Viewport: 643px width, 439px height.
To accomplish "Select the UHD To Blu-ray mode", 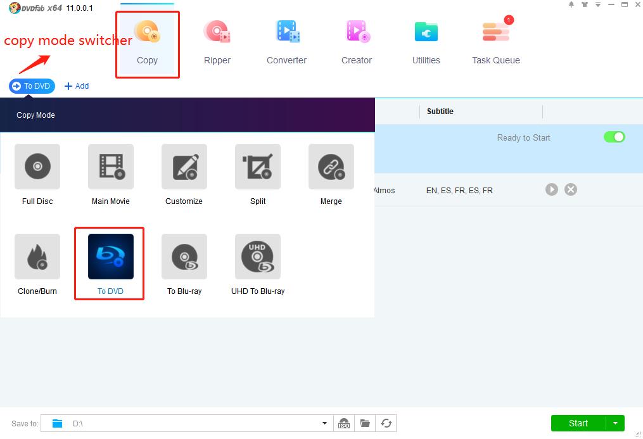I will tap(257, 264).
